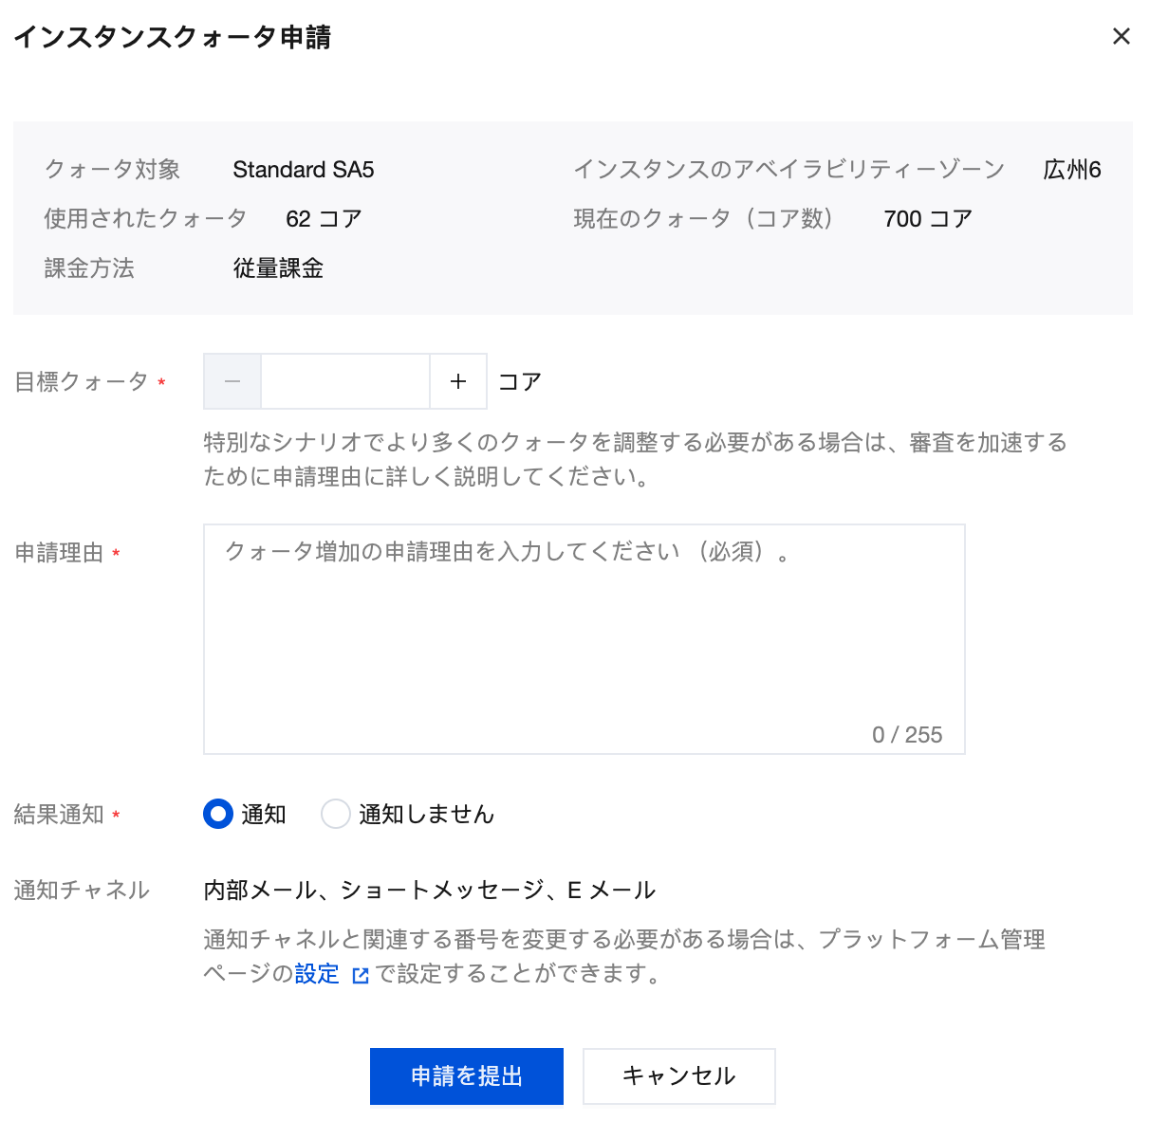This screenshot has width=1150, height=1121.
Task: Increase target quota with plus button
Action: (458, 381)
